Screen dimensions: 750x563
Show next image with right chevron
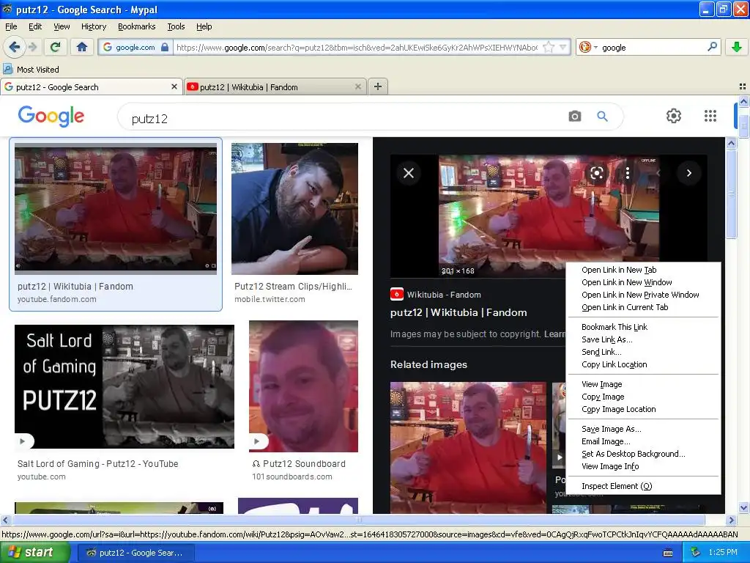coord(688,173)
